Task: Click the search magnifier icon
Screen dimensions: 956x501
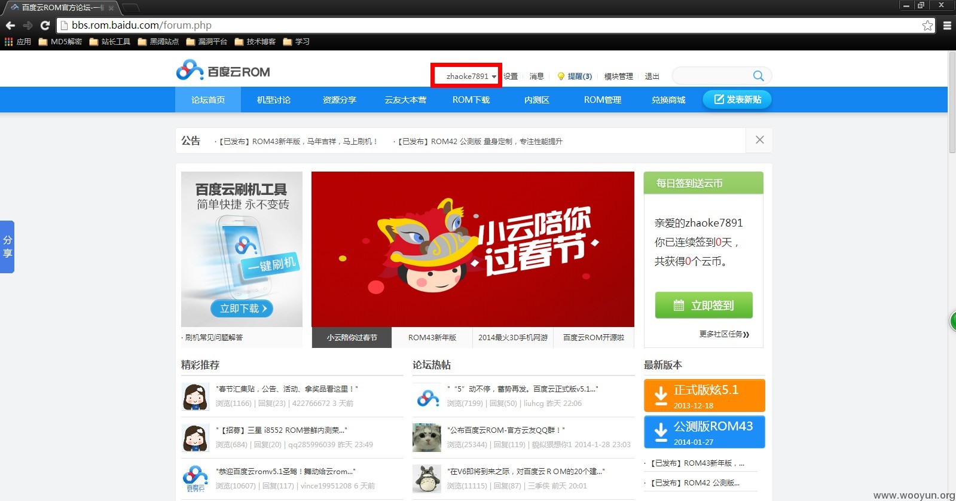Action: [758, 76]
